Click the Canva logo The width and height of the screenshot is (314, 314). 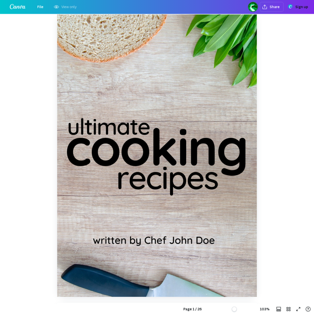(x=17, y=7)
